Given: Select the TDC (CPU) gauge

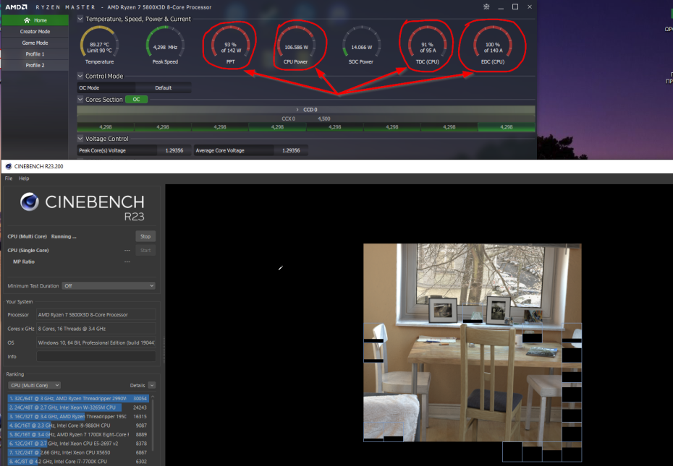Looking at the screenshot, I should click(427, 45).
